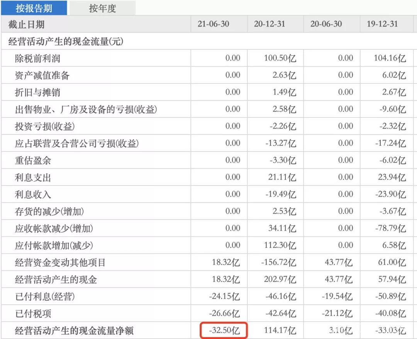This screenshot has width=417, height=339.
Task: Click the 2.63亿 asset impairment value
Action: (x=284, y=75)
